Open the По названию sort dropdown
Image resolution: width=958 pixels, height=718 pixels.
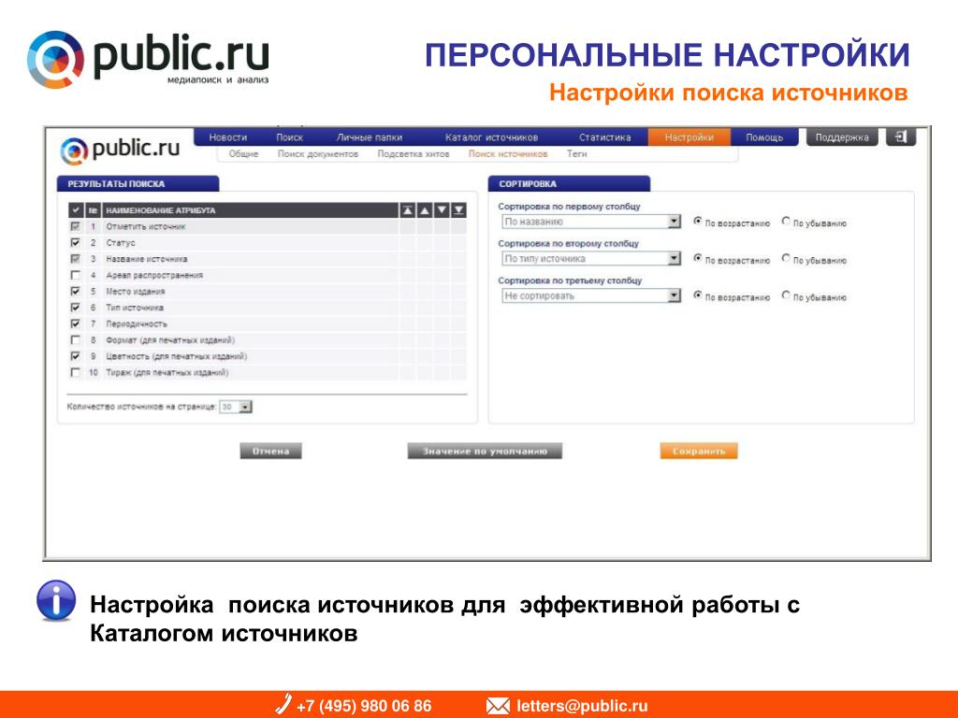pos(591,222)
